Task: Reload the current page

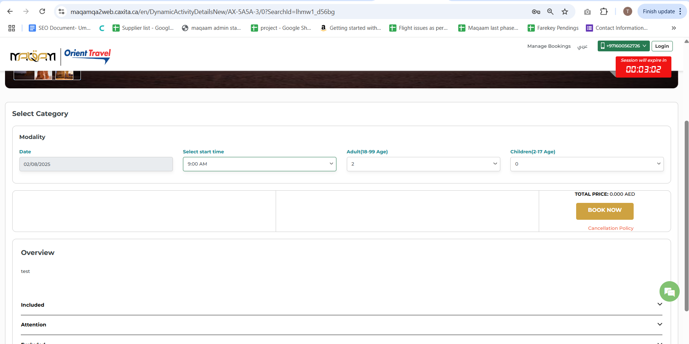Action: point(42,11)
